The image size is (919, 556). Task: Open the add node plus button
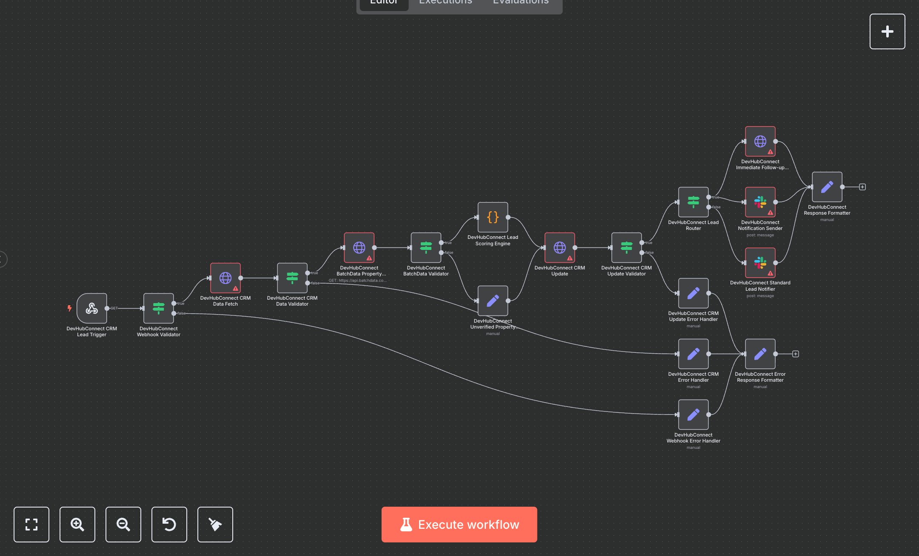point(887,31)
